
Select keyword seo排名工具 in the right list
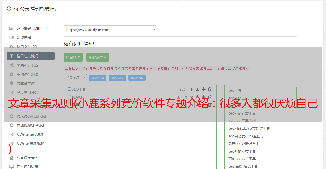[239, 98]
